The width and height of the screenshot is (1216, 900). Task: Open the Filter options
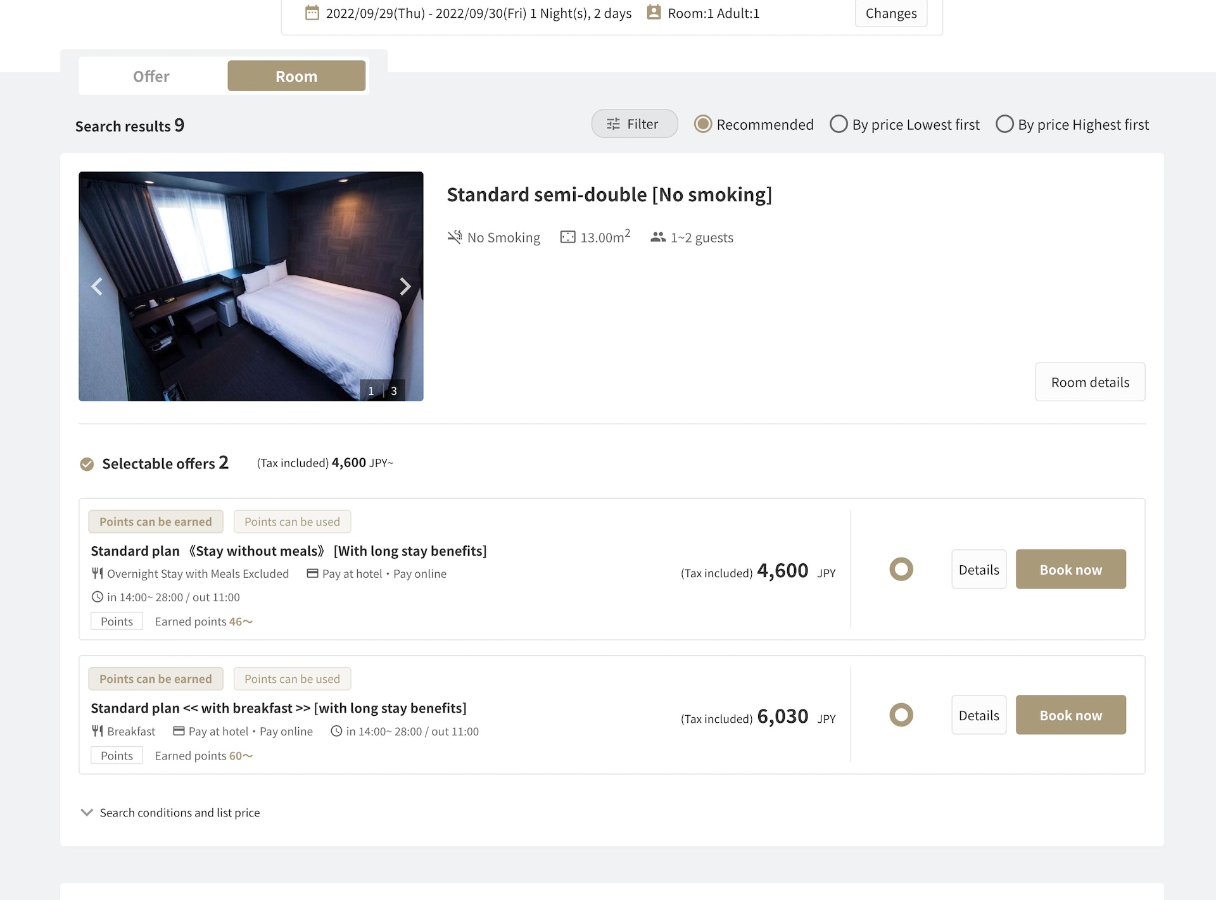(x=634, y=124)
